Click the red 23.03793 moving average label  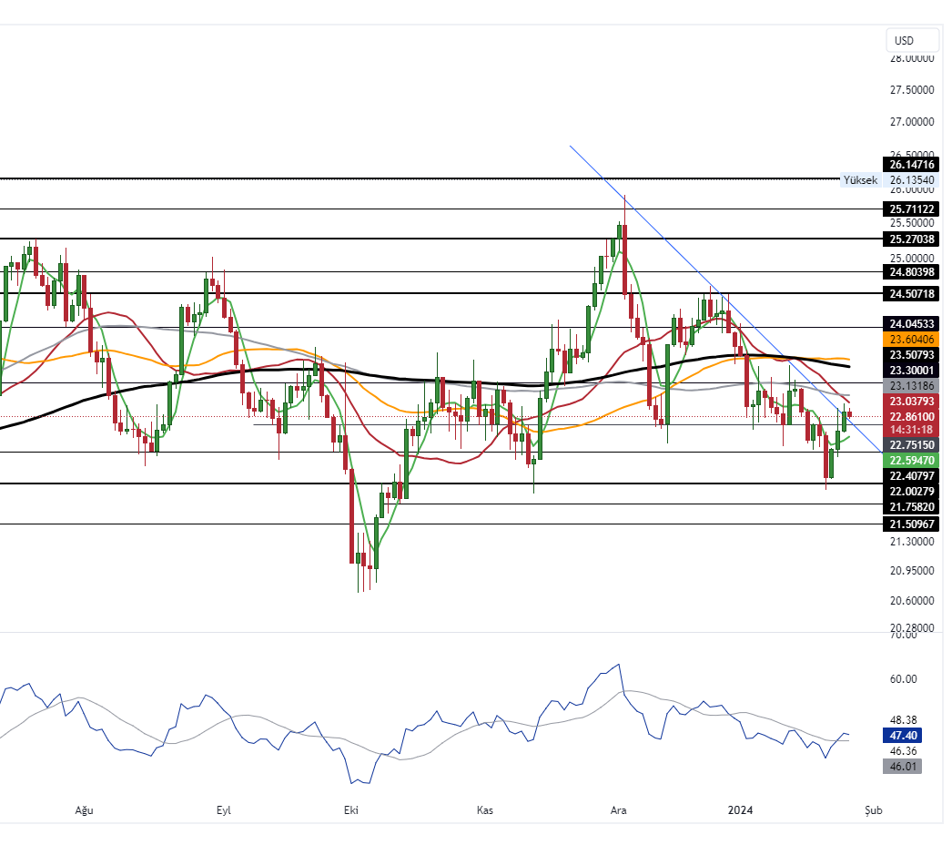tap(911, 401)
